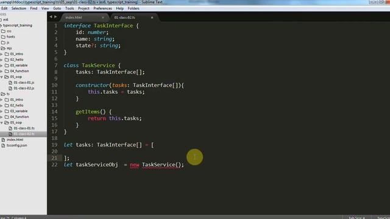
Task: Collapse the 05_oop folder under mjs
Action: (1, 77)
